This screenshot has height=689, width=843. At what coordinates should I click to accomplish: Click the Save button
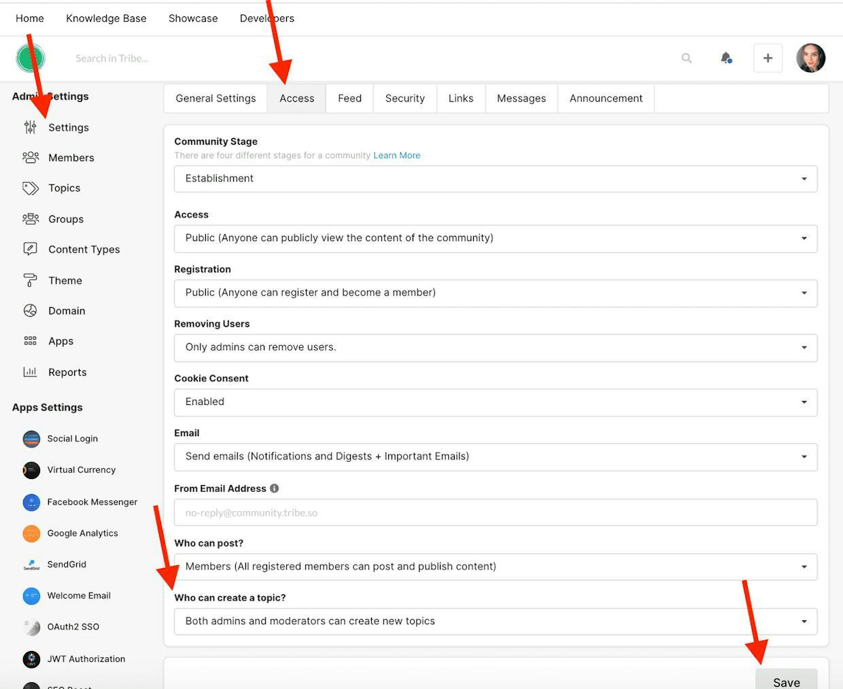coord(787,679)
